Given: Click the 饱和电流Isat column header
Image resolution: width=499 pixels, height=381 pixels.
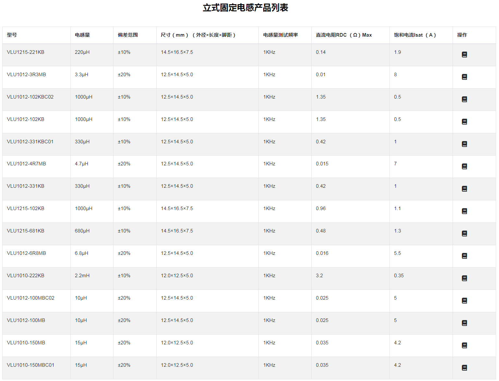Looking at the screenshot, I should pyautogui.click(x=415, y=35).
